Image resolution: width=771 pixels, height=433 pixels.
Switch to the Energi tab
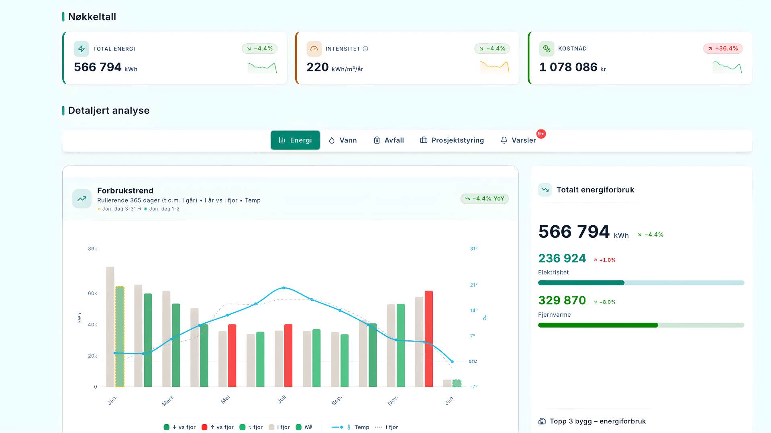[x=295, y=140]
